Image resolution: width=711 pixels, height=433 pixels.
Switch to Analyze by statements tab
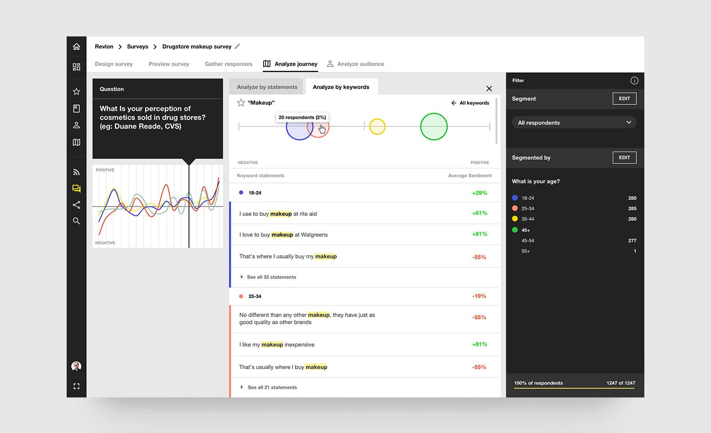pyautogui.click(x=267, y=87)
